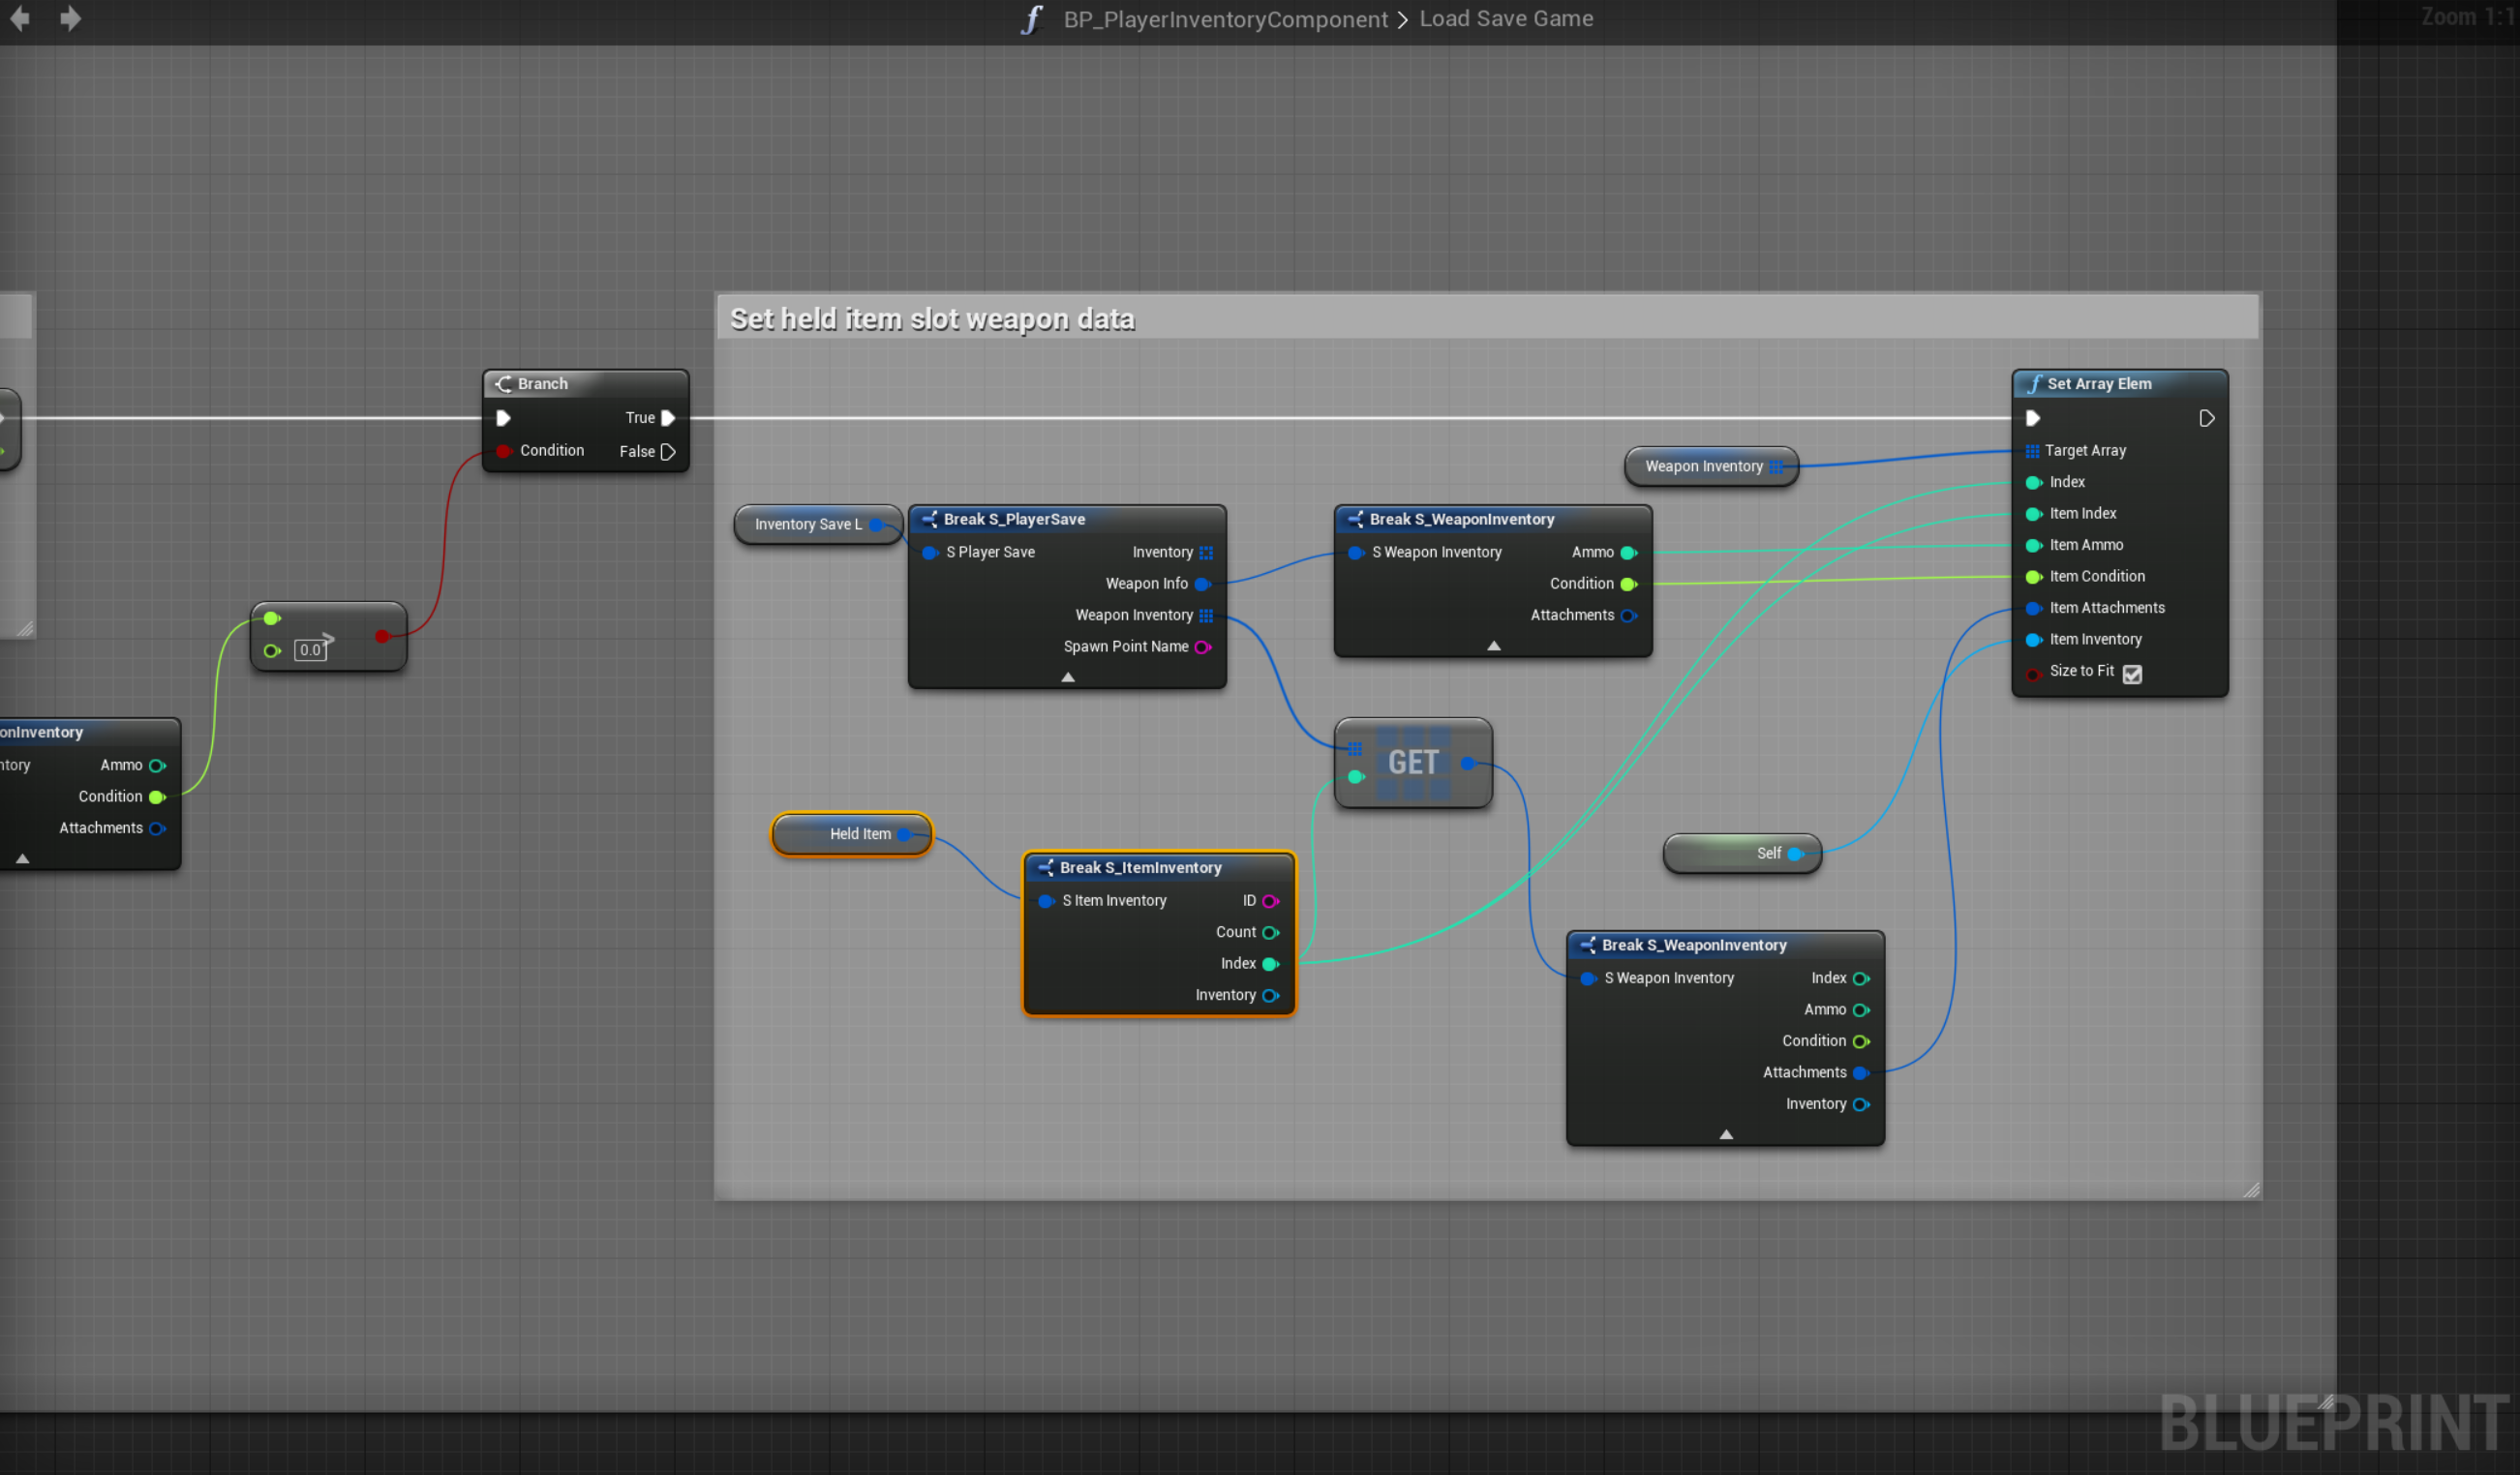
Task: Collapse the lower Break S_WeaponInventory node's pins
Action: pyautogui.click(x=1725, y=1135)
